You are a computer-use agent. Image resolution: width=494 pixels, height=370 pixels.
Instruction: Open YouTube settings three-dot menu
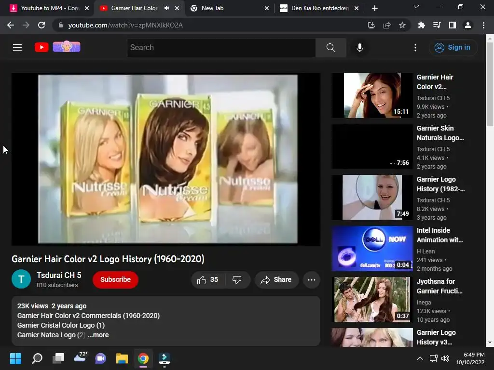coord(415,48)
